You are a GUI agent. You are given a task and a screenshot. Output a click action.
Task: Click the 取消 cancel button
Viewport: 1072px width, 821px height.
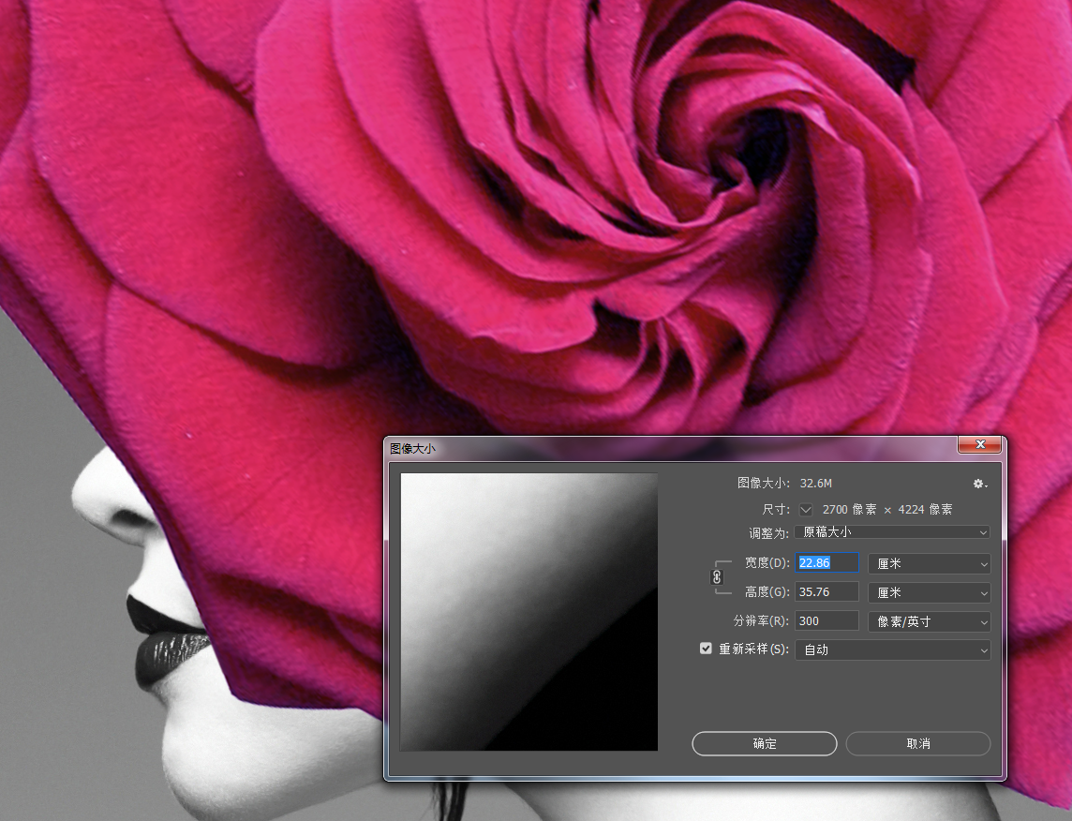[x=918, y=744]
